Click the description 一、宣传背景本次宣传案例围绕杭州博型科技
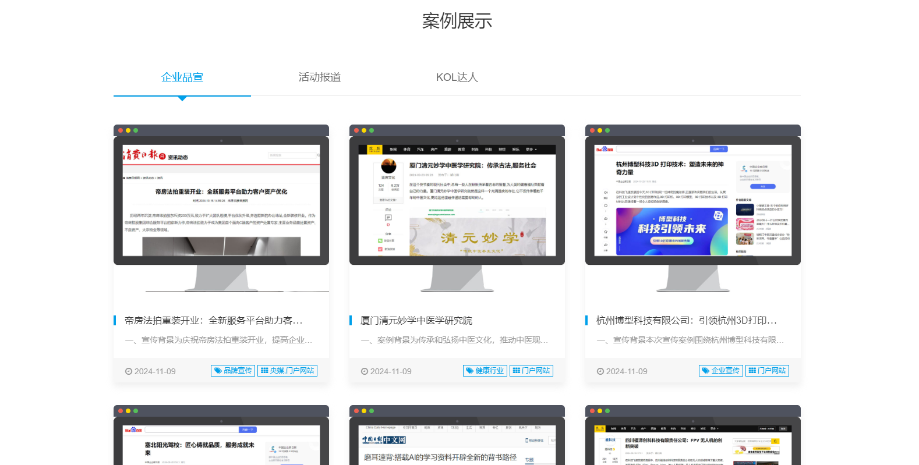The width and height of the screenshot is (919, 465). (691, 340)
